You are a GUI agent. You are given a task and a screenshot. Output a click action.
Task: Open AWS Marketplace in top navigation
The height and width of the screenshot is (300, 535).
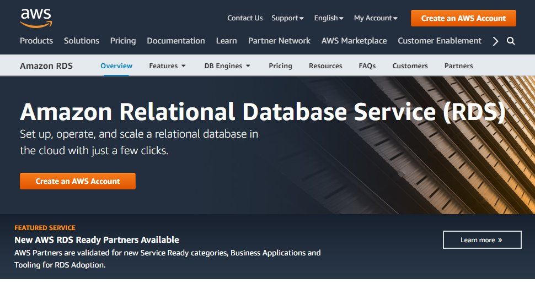pos(354,41)
